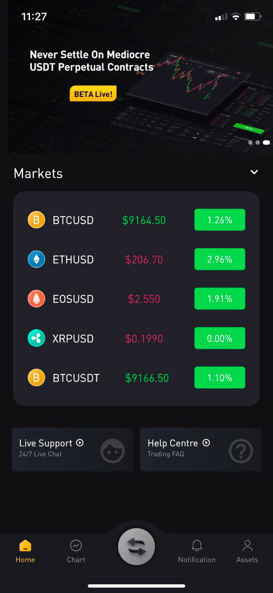This screenshot has width=273, height=593.
Task: Tap the Bitcoin icon next to BTCUSD
Action: pos(36,220)
